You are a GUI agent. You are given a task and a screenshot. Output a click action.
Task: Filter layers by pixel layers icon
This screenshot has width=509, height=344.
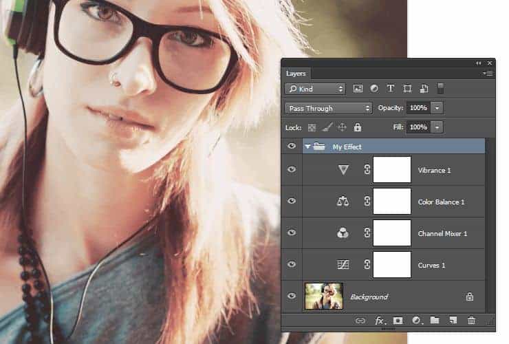point(358,89)
